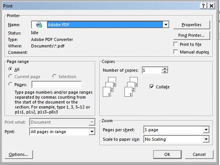This screenshot has width=220, height=165.
Task: Increase the number of copies
Action: (165, 69)
